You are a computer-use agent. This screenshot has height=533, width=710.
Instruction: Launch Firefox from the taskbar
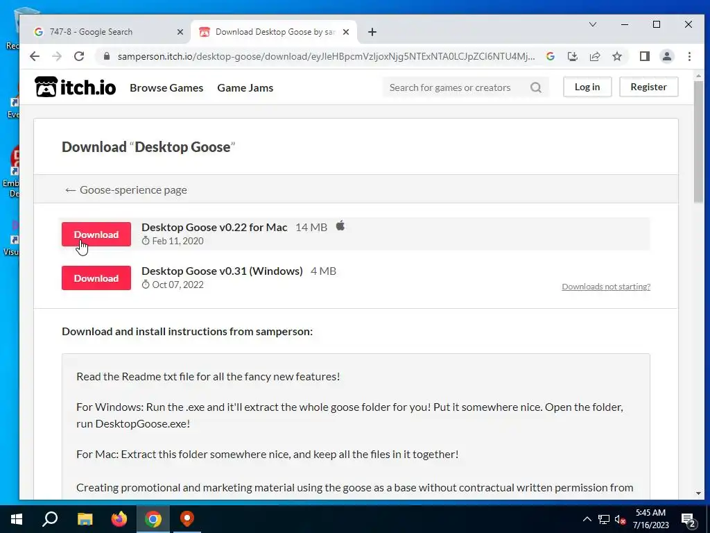(x=119, y=519)
